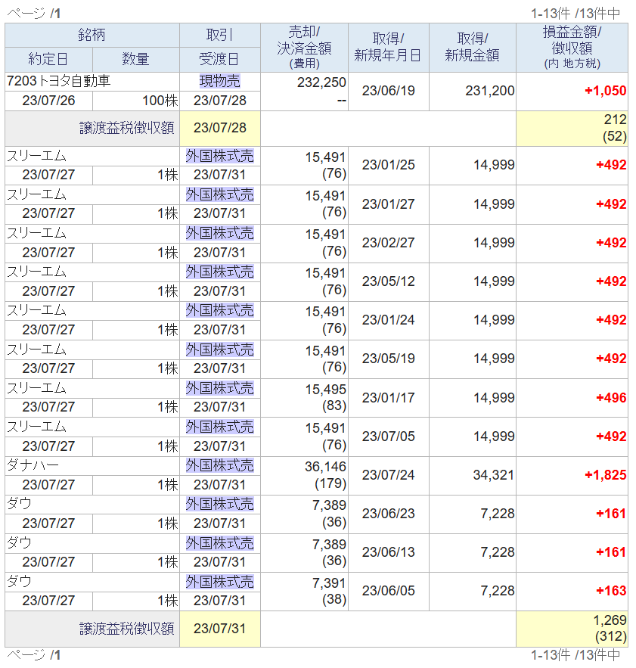
Task: Click the fee value (83)
Action: click(334, 405)
